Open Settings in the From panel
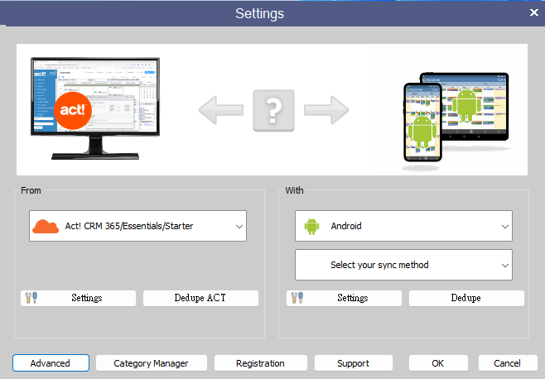 tap(78, 298)
